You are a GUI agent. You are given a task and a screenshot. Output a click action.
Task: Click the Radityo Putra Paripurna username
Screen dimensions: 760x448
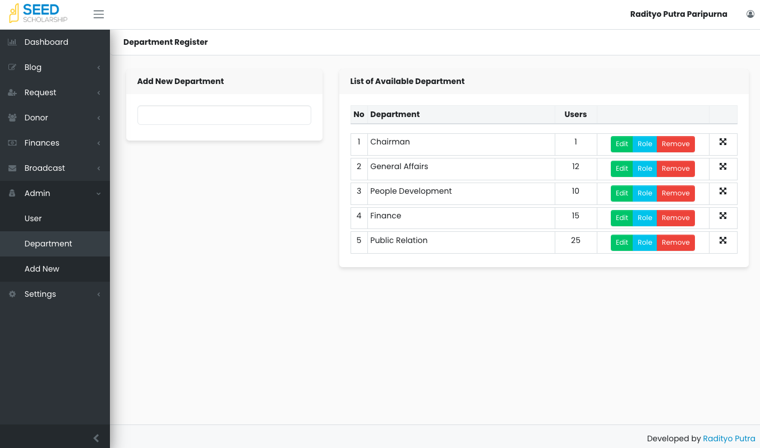pos(679,15)
